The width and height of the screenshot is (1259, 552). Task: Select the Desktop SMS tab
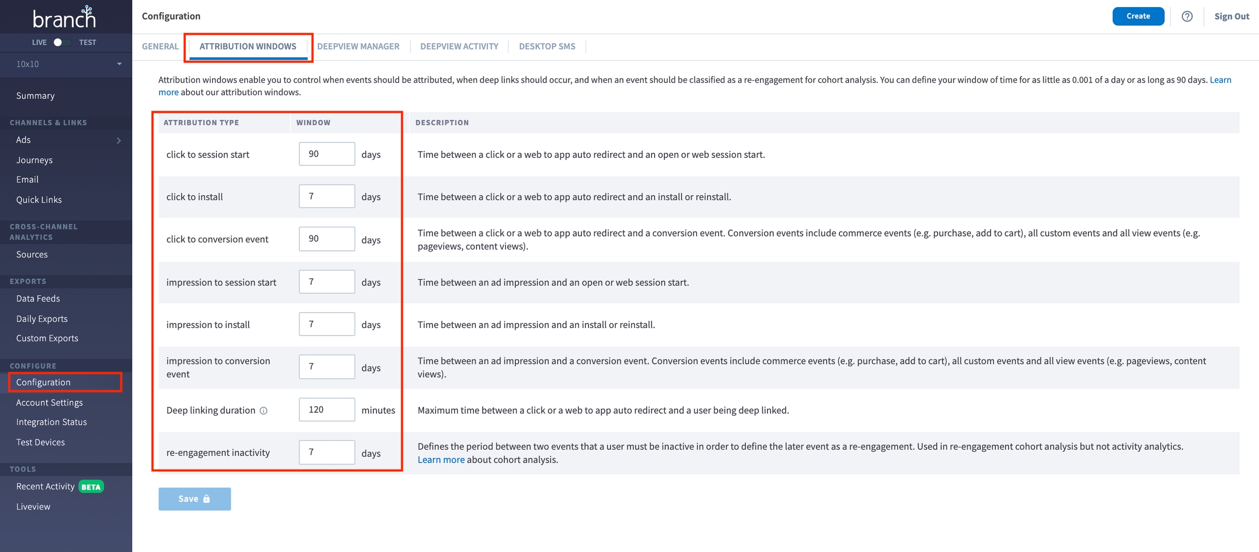(546, 46)
